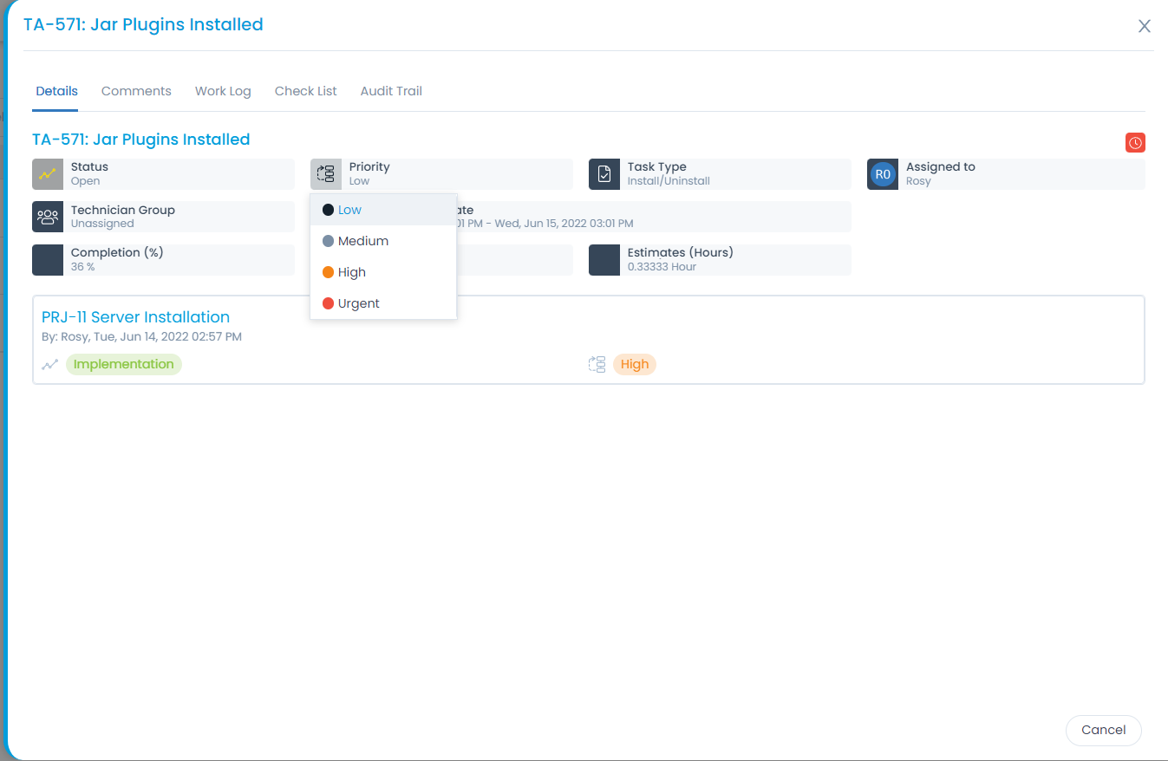Switch to the Work Log tab
1168x761 pixels.
[223, 91]
